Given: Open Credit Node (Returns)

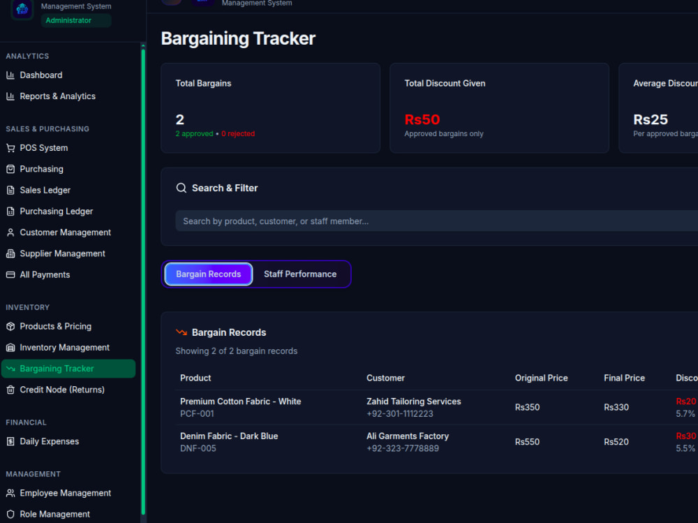Looking at the screenshot, I should coord(68,390).
